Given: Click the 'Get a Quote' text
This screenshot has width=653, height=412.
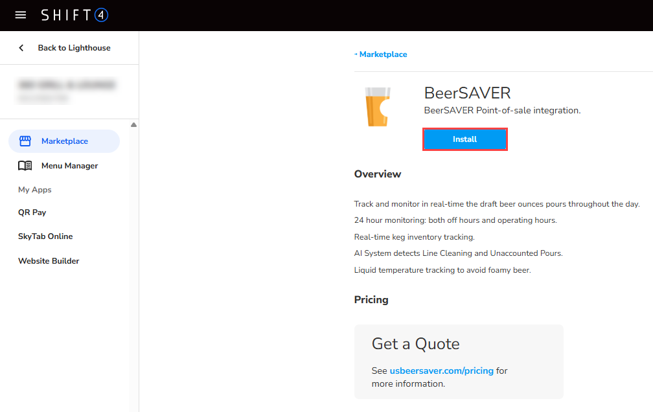Looking at the screenshot, I should coord(416,344).
